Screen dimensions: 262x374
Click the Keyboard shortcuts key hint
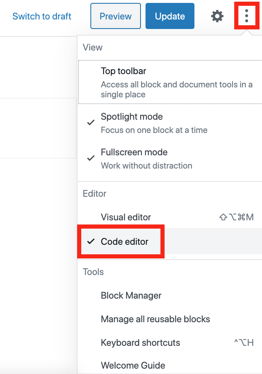[244, 343]
